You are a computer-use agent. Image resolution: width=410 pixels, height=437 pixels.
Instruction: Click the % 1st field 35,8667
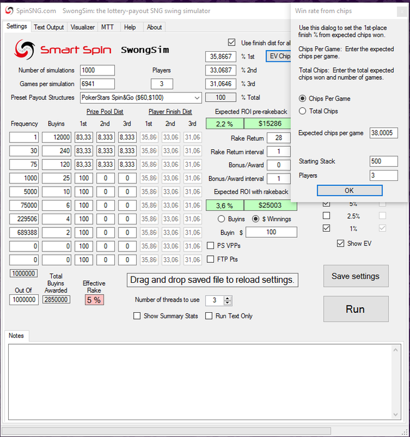(221, 57)
